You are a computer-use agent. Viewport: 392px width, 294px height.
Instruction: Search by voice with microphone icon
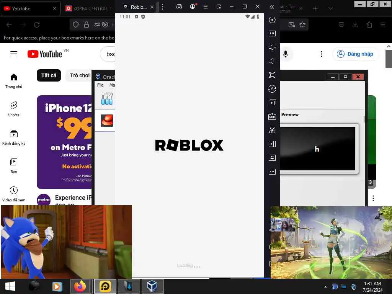[x=286, y=54]
